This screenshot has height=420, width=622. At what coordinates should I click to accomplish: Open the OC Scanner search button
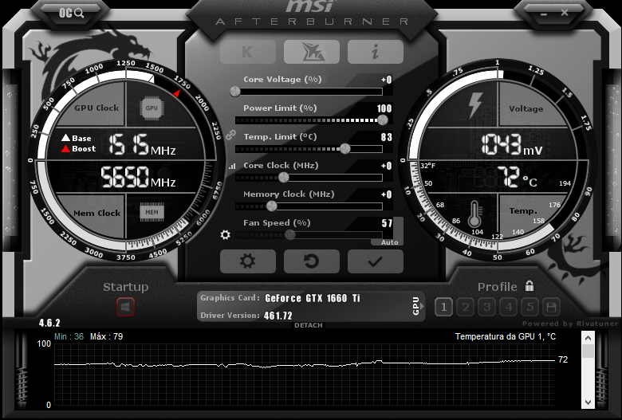coord(72,13)
